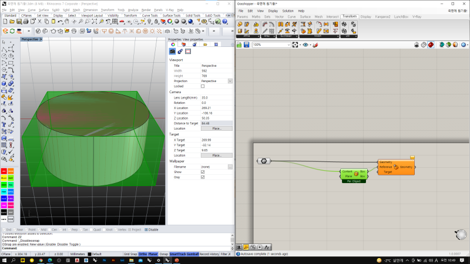The image size is (470, 264).
Task: Uncheck the wallpaper Show checkbox
Action: click(203, 172)
